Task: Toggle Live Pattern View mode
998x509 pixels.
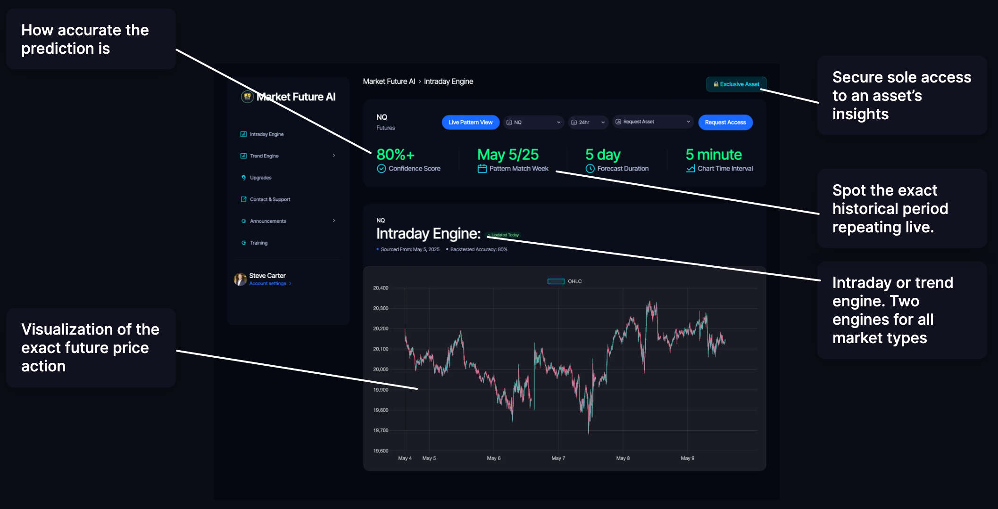Action: 470,122
